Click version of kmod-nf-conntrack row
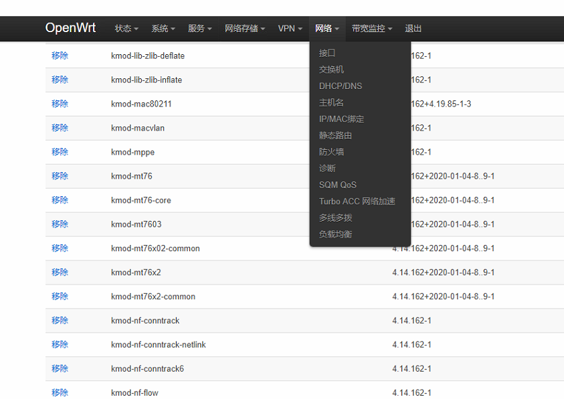 [412, 321]
